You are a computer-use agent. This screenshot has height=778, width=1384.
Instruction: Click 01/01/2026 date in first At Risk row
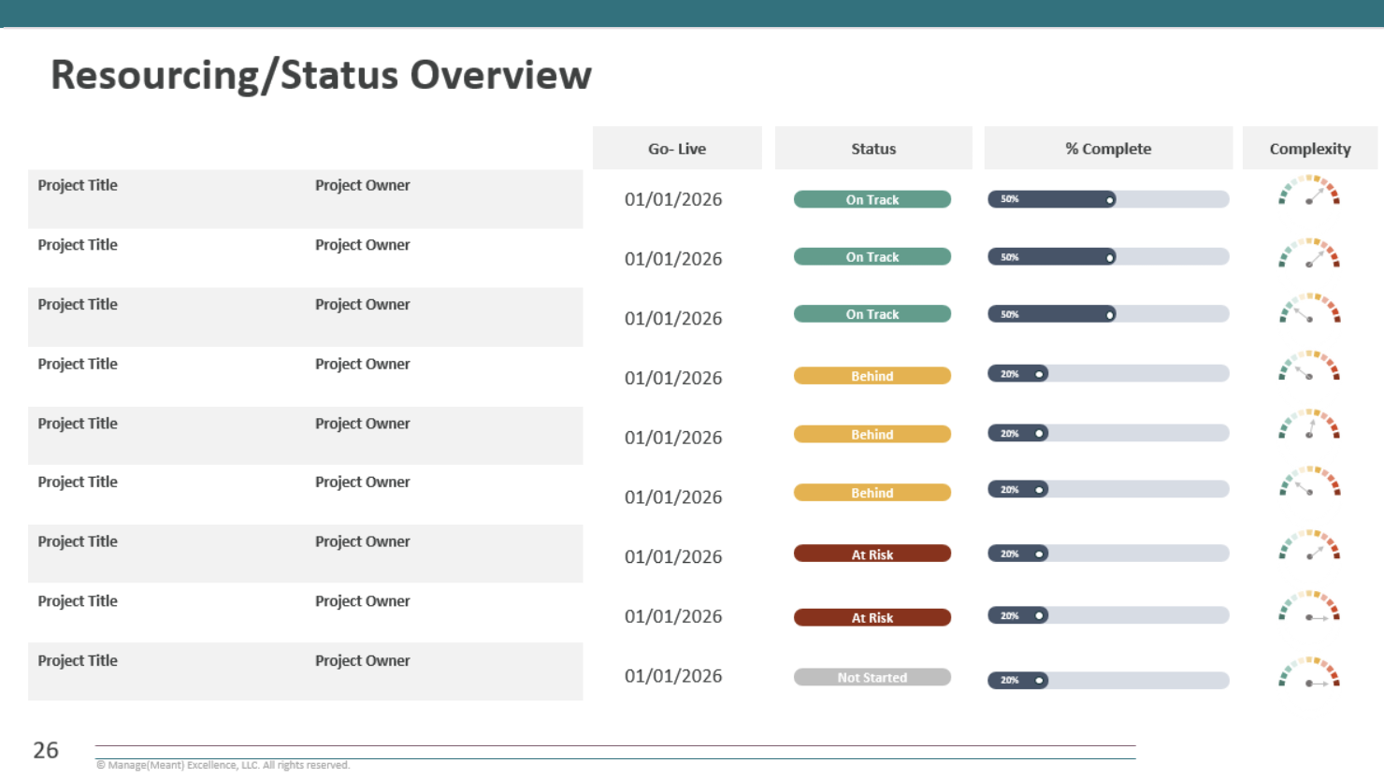[673, 556]
